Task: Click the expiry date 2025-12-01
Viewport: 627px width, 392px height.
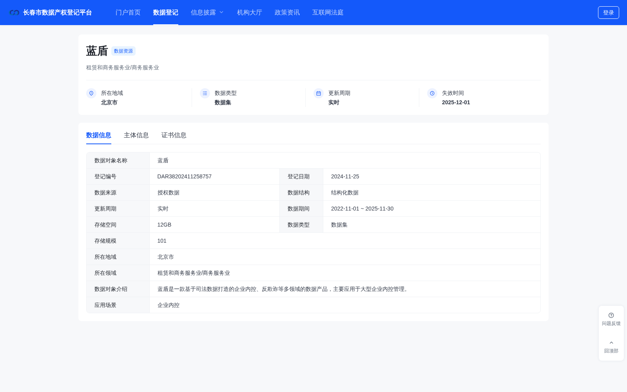Action: coord(456,102)
